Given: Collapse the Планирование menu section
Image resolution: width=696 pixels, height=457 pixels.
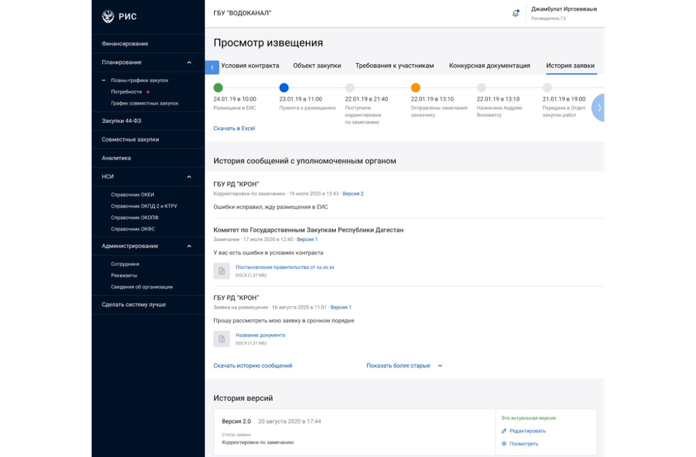Looking at the screenshot, I should pyautogui.click(x=189, y=63).
